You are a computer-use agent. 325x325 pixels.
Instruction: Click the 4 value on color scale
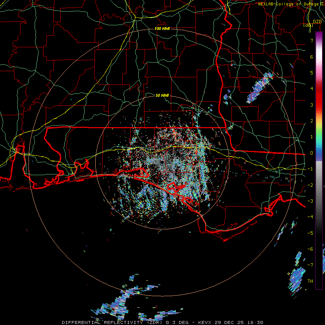tap(312, 89)
